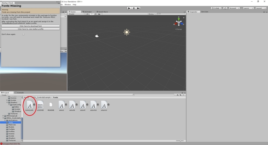Toggle Persp projection label in Scene view
Image resolution: width=268 pixels, height=145 pixels.
pyautogui.click(x=178, y=29)
